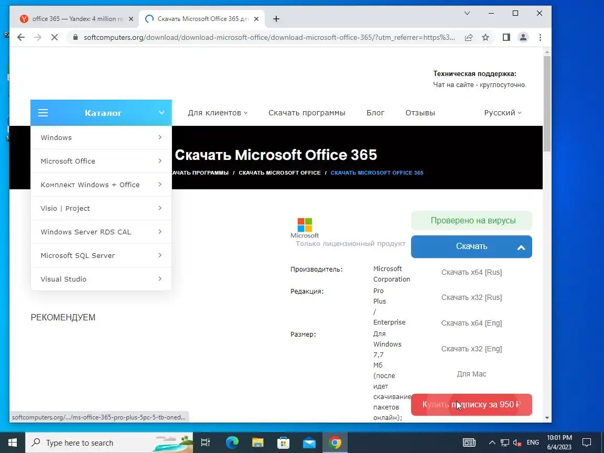Click the padlock site info icon
The height and width of the screenshot is (453, 604).
point(75,37)
